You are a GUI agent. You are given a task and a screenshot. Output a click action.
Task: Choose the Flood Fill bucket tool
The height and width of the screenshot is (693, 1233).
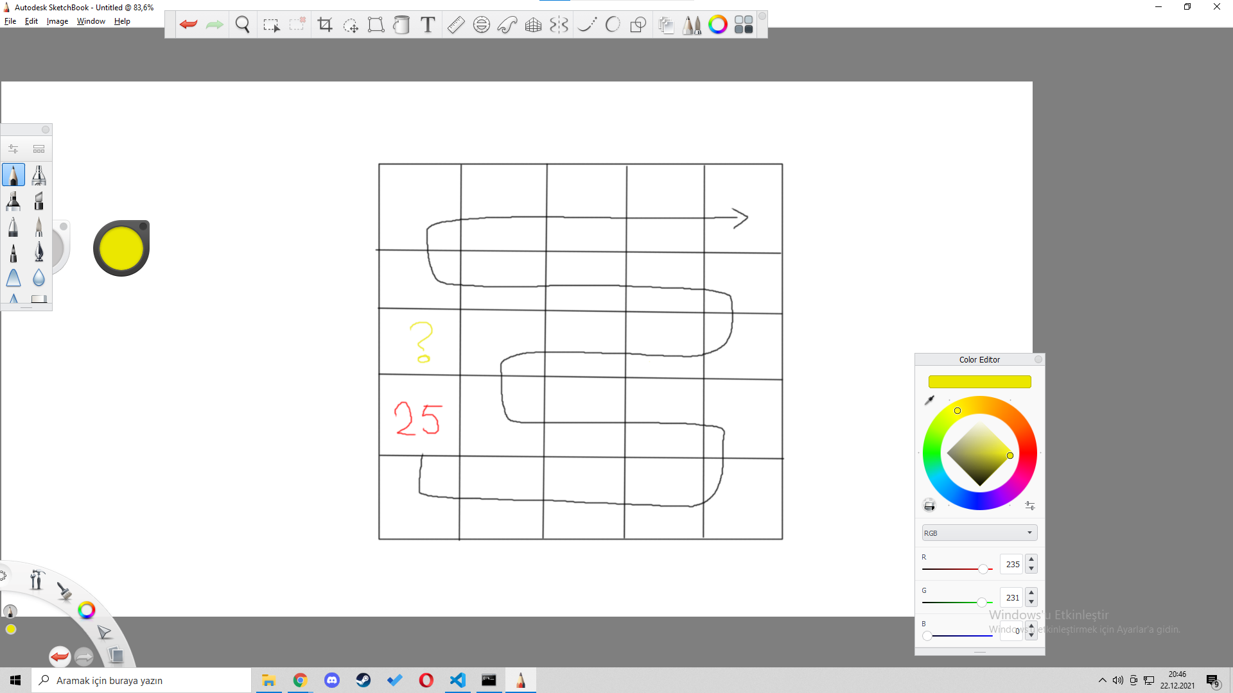coord(401,25)
